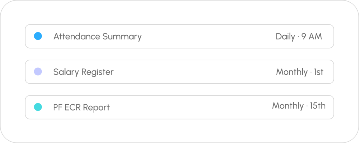This screenshot has height=143, width=359.
Task: Click the blue dot beside Attendance Summary
Action: tap(38, 36)
